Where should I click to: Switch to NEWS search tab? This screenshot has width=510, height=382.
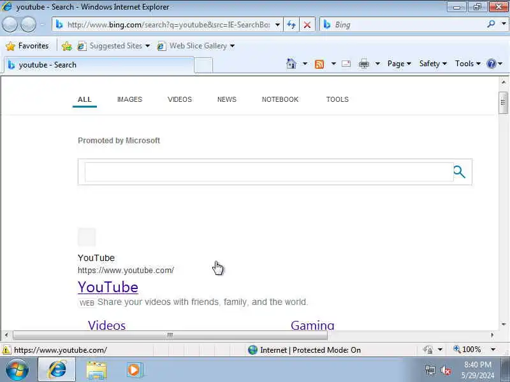click(227, 99)
